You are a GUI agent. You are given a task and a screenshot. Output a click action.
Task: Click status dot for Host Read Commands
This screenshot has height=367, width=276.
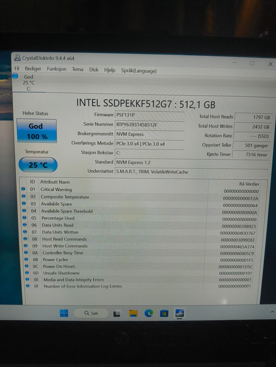coord(25,239)
